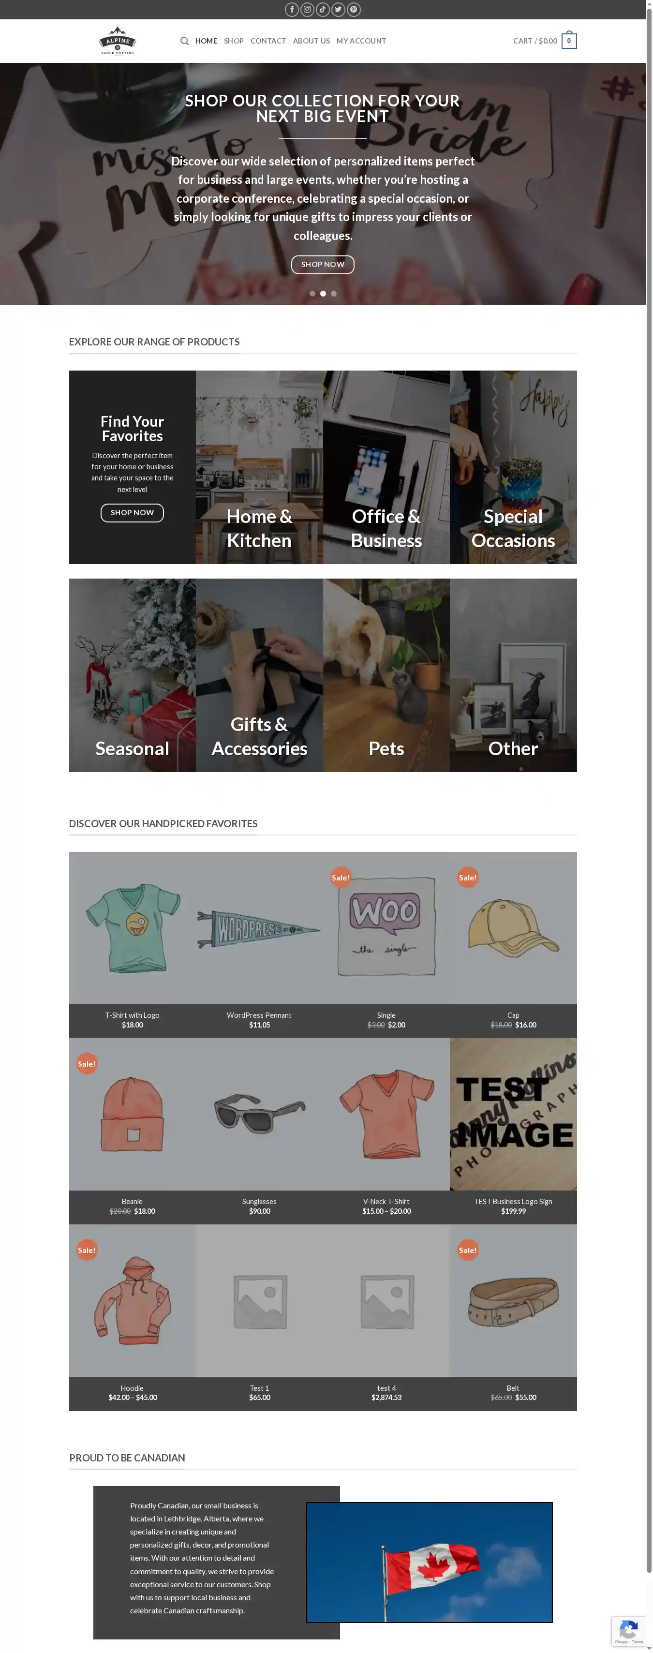The image size is (653, 1653).
Task: Click SHOP NOW under Find Your Favorites
Action: (132, 513)
